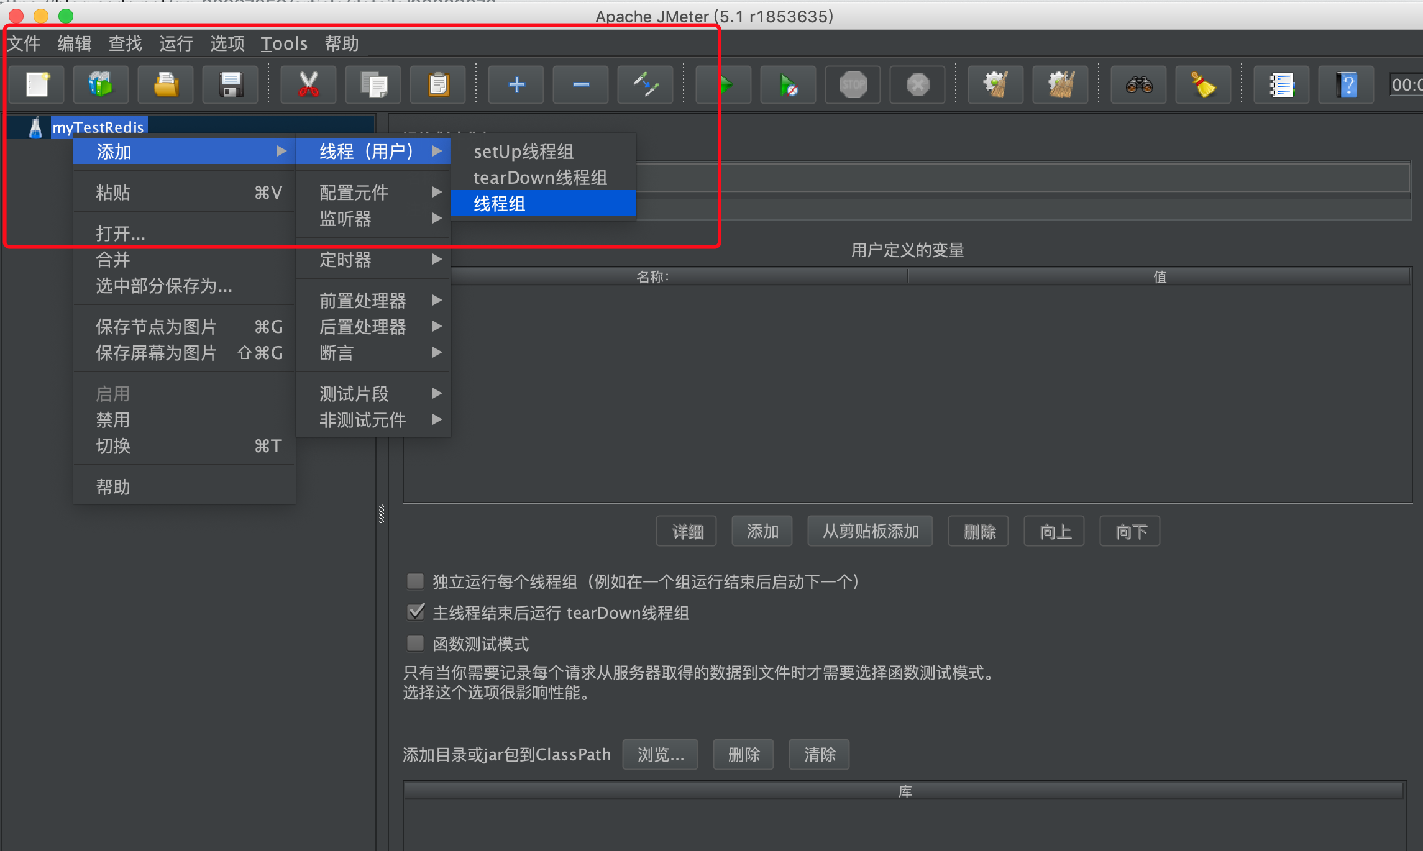This screenshot has height=851, width=1423.
Task: Enable 独立运行每个线程组 checkbox
Action: (415, 581)
